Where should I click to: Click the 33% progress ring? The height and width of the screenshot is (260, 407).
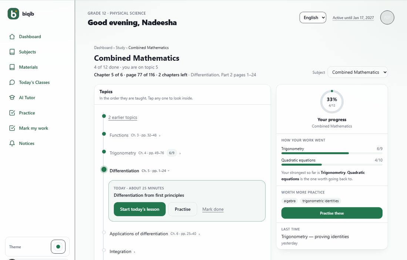click(x=332, y=101)
